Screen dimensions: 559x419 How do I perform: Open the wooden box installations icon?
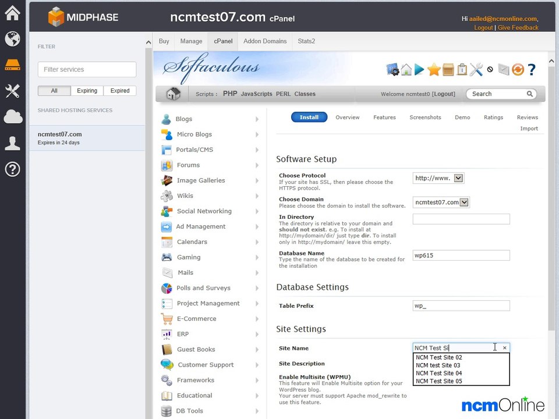tap(448, 70)
